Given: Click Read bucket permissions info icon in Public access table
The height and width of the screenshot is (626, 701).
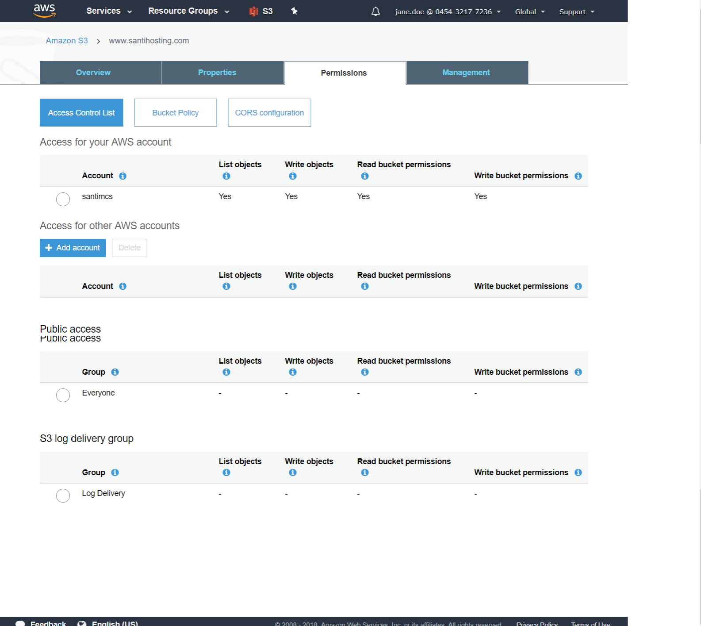Looking at the screenshot, I should pyautogui.click(x=365, y=372).
